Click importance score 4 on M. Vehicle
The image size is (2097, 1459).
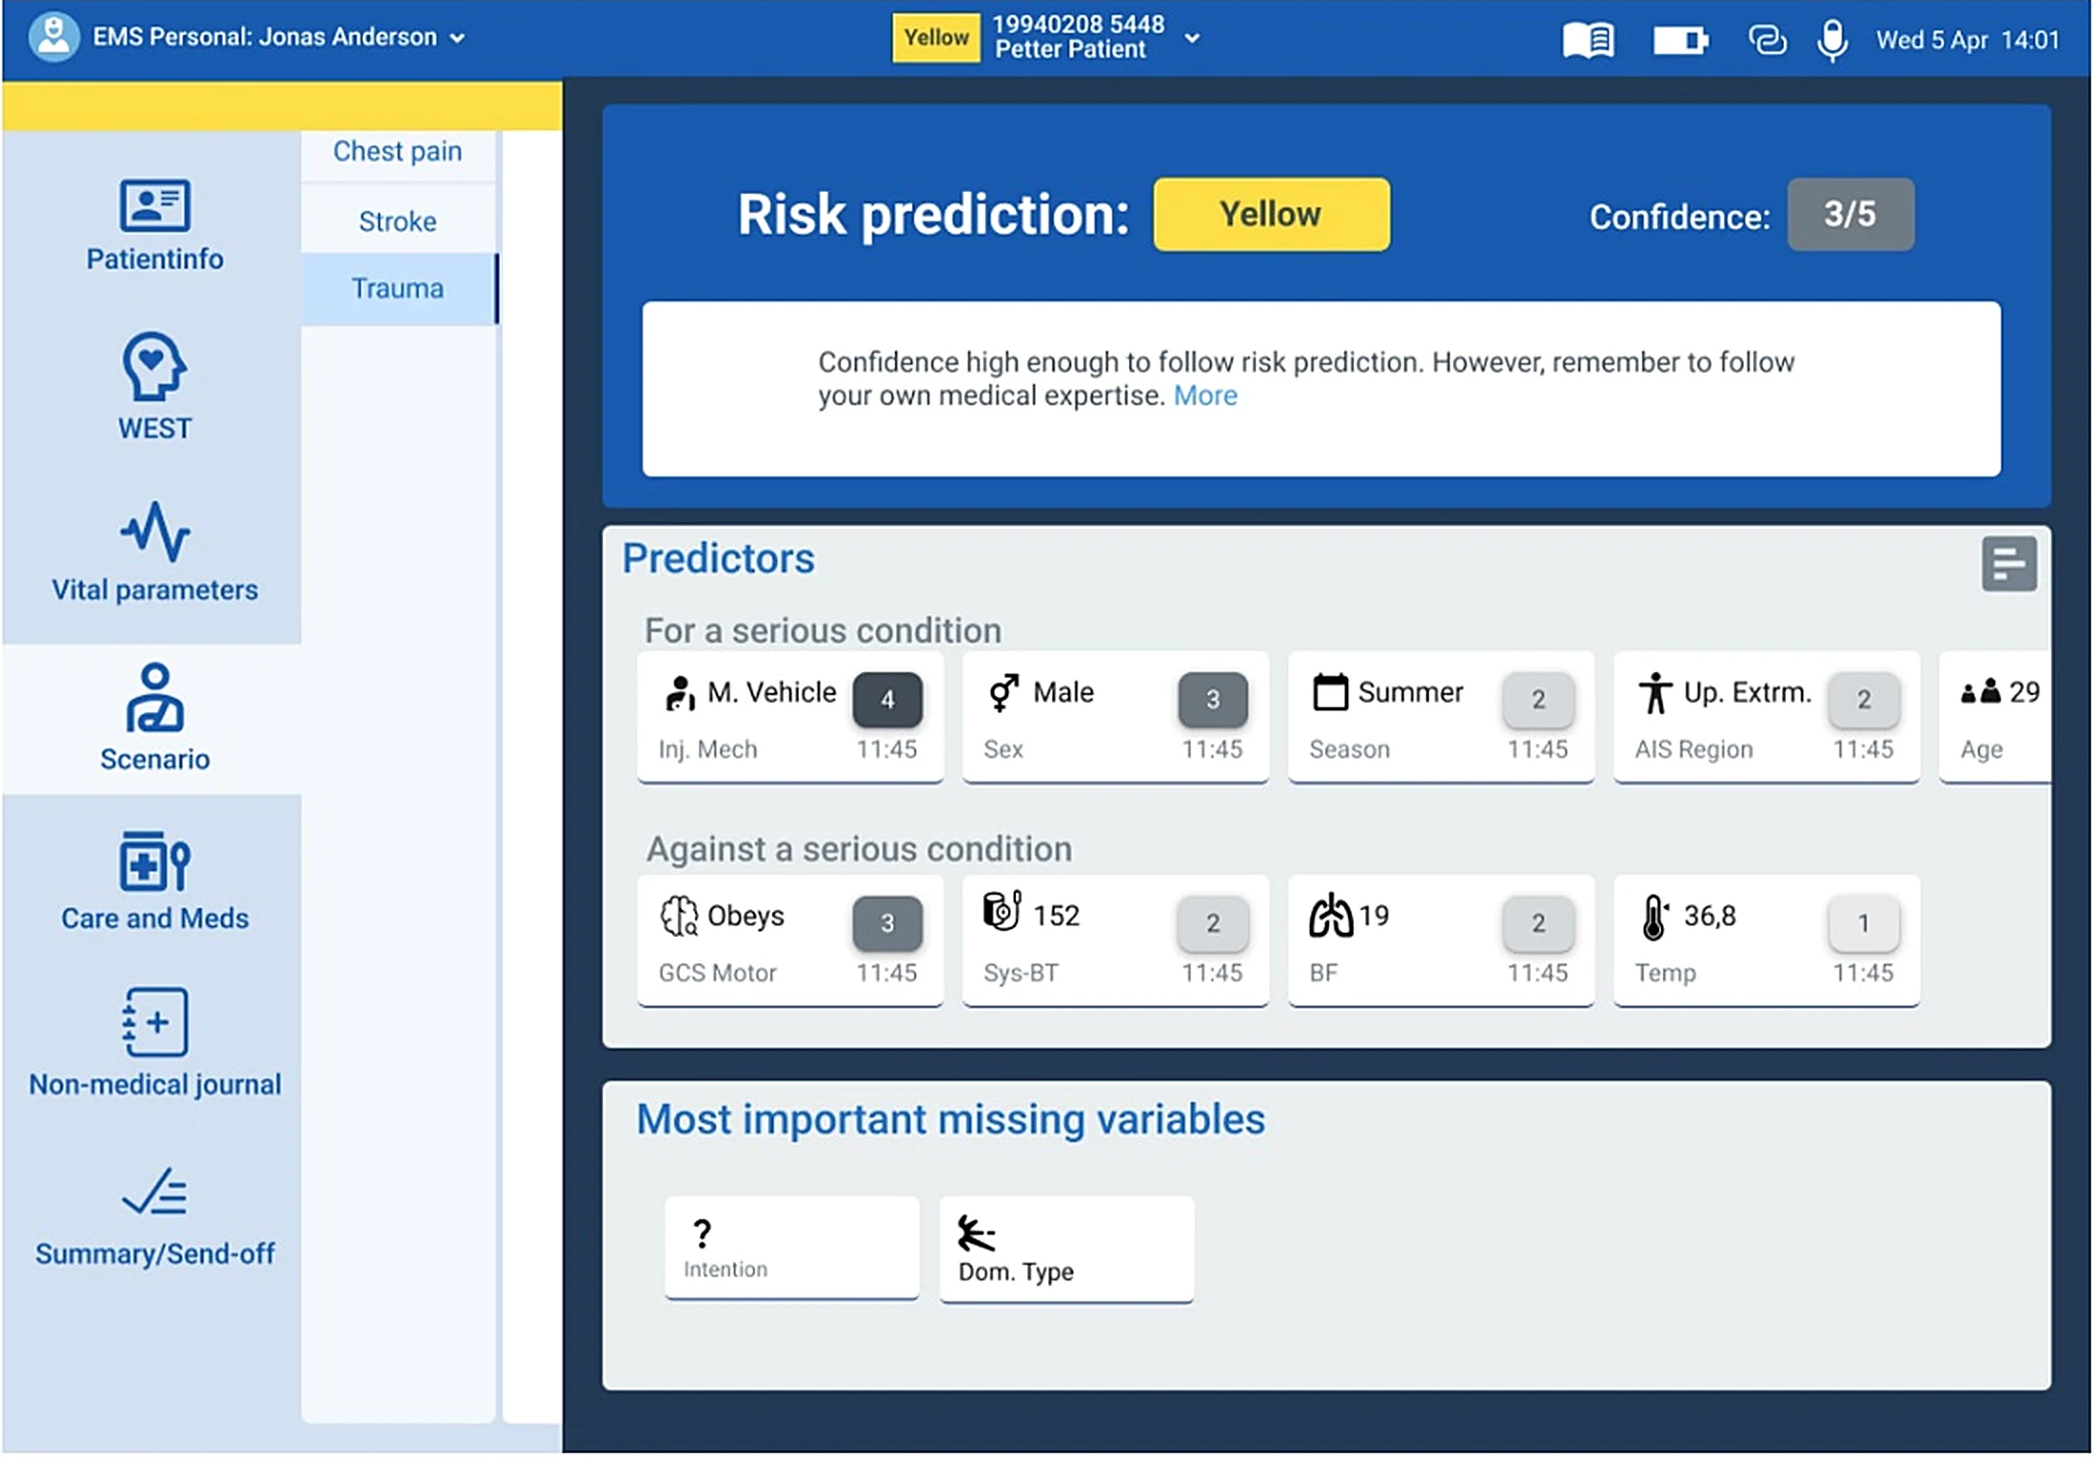(x=887, y=700)
